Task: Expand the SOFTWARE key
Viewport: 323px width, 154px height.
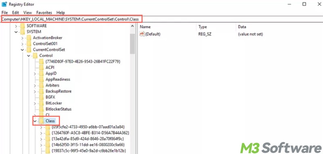Action: pos(16,26)
